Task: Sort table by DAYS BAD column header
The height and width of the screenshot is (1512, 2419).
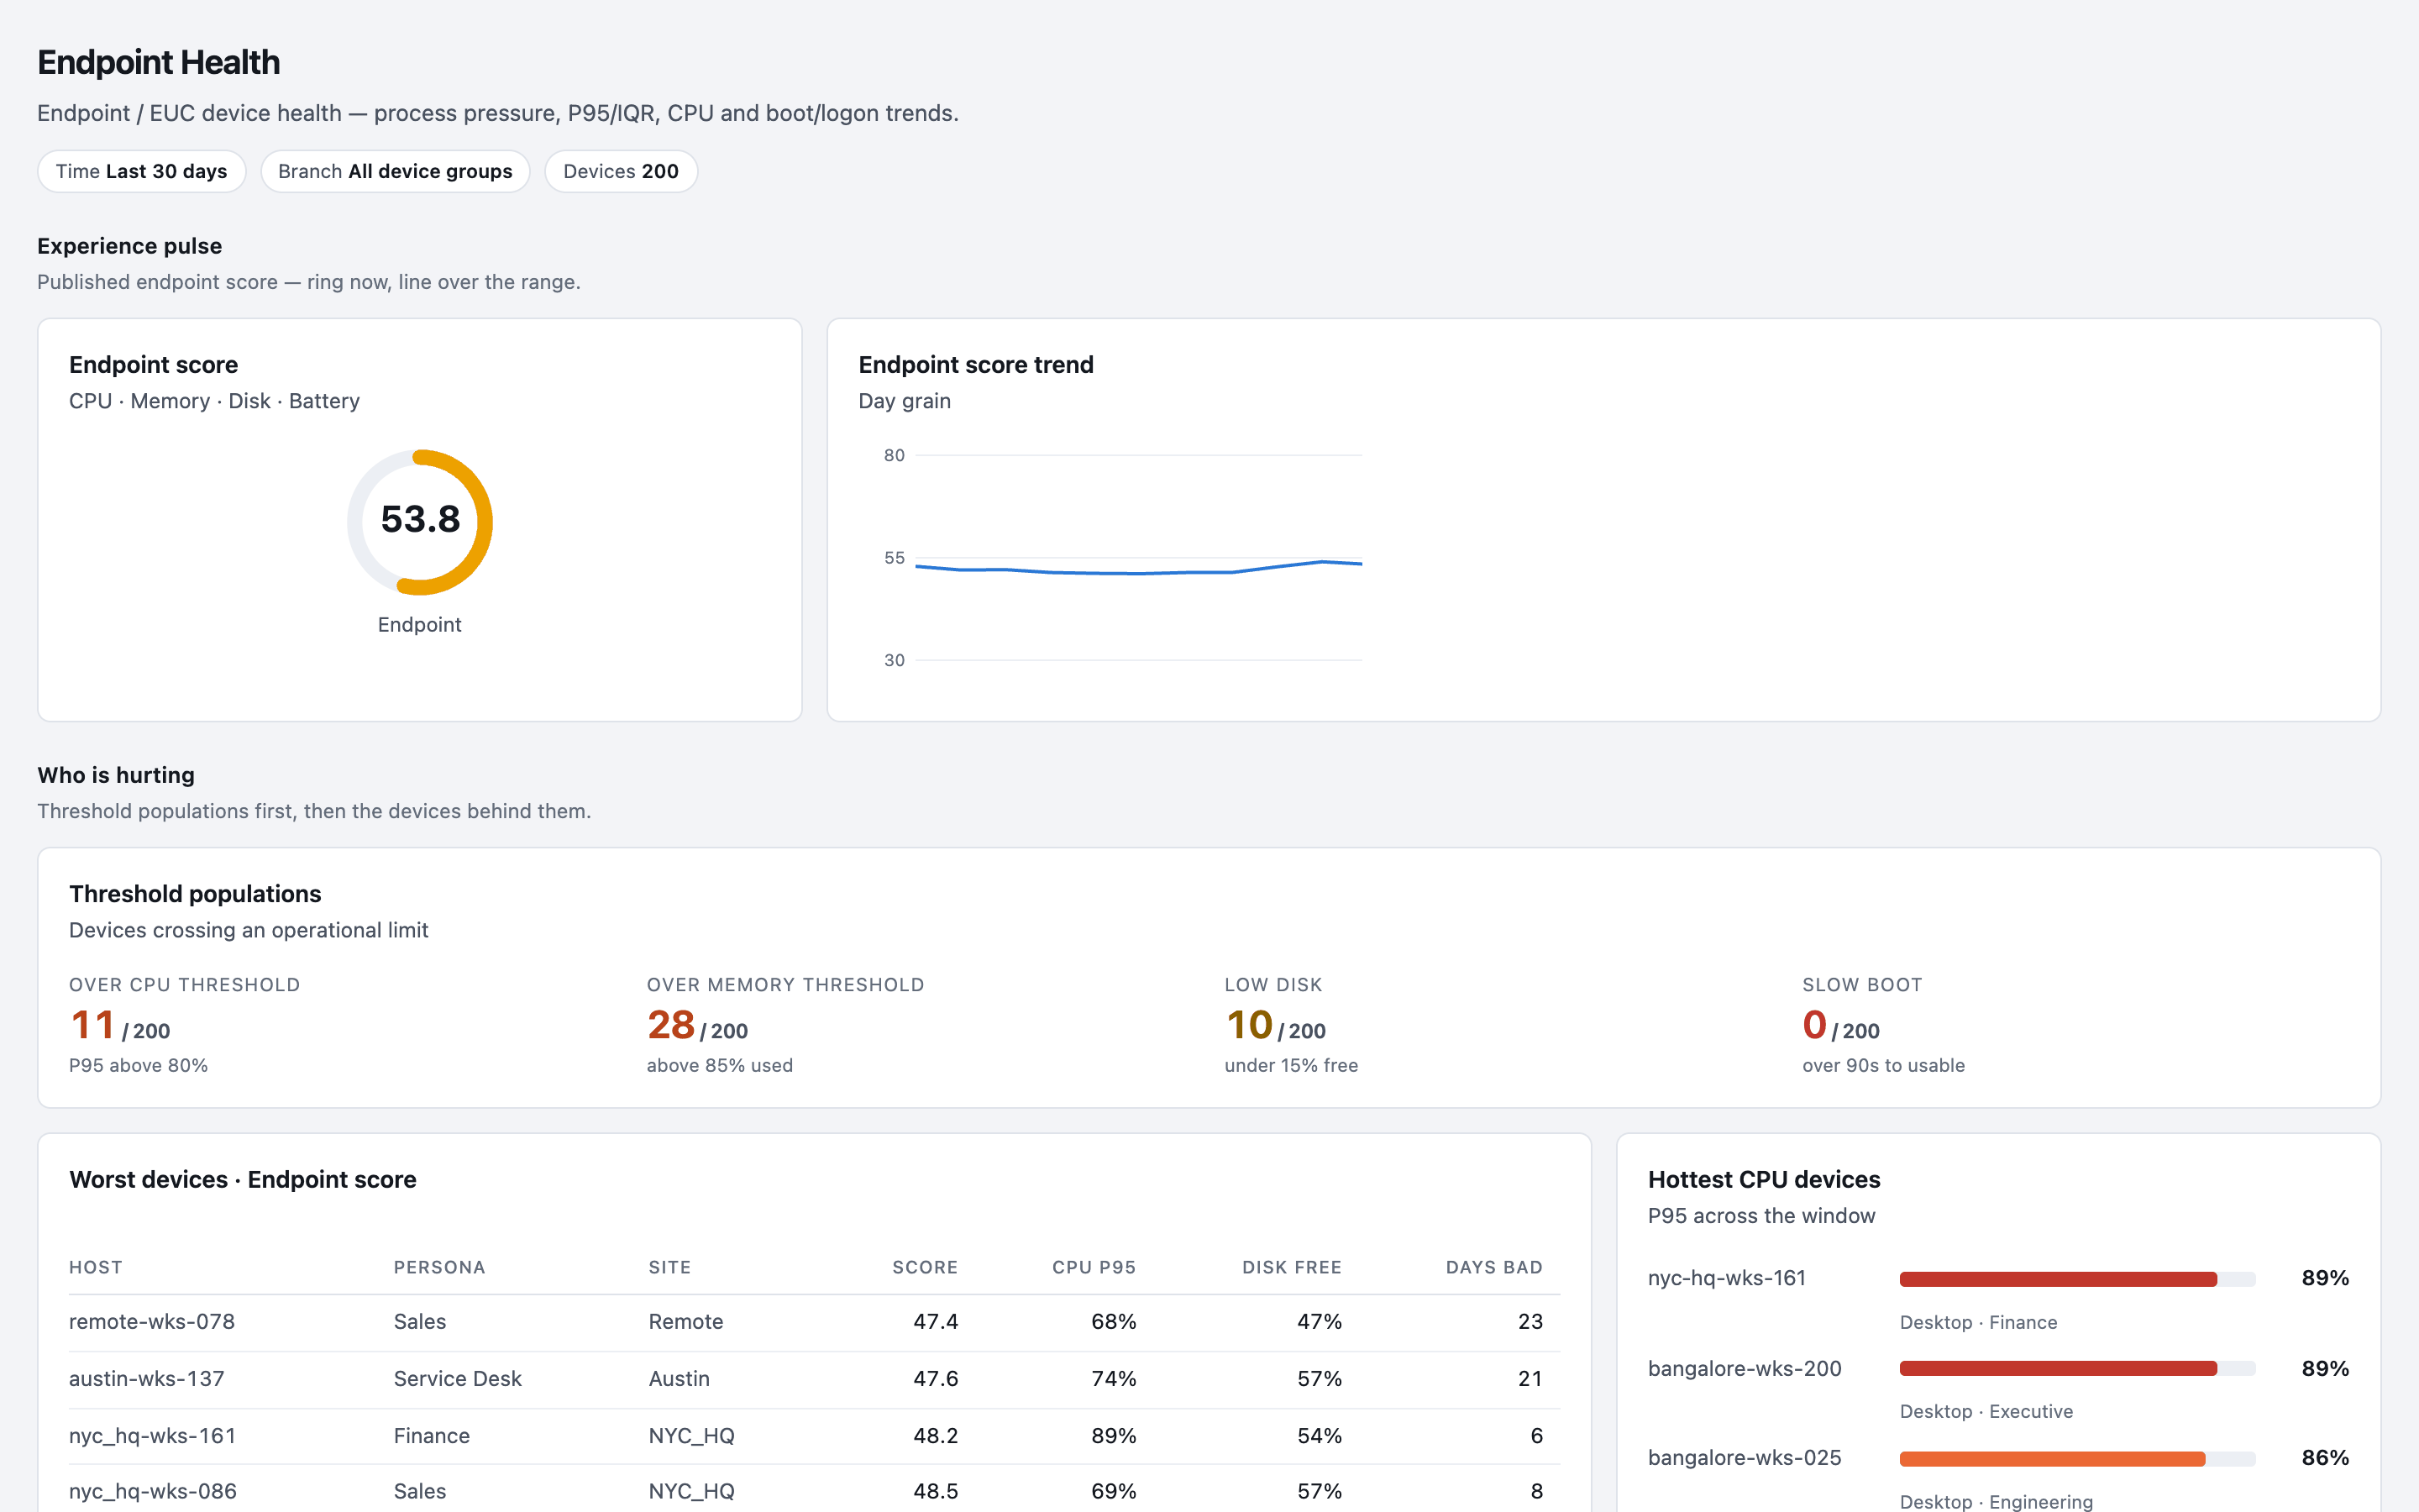Action: (1494, 1267)
